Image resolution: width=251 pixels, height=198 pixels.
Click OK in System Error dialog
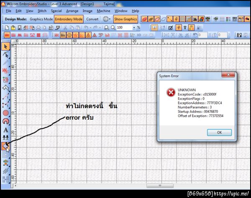219,132
